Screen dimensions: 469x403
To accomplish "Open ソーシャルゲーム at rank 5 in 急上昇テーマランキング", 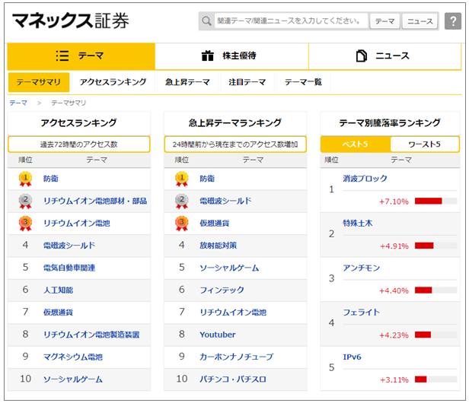I will [x=229, y=268].
